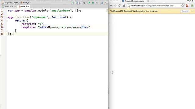The height and width of the screenshot is (109, 195).
Task: Start debugging with the green bug icon
Action: tap(93, 3)
